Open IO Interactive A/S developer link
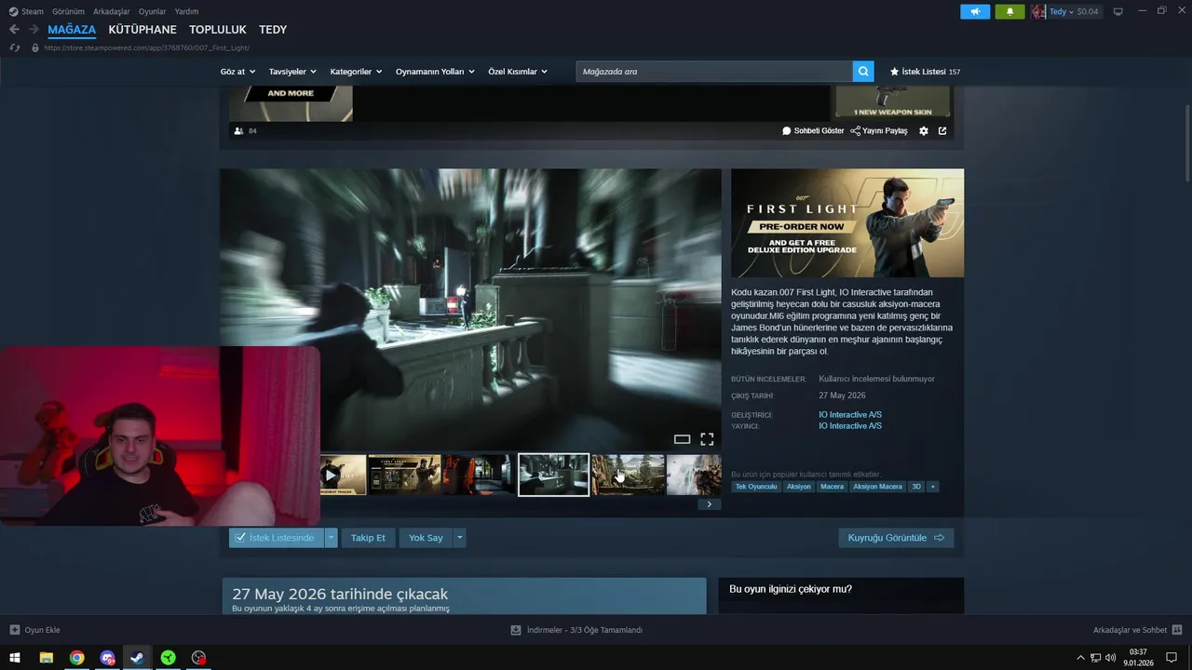Screen dimensions: 1192x670 coord(850,415)
